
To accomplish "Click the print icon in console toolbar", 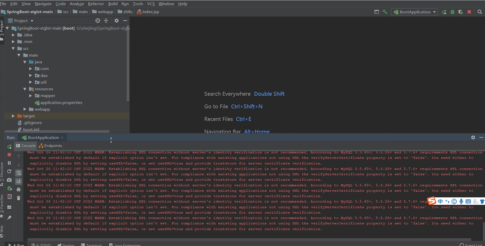I will (x=19, y=190).
